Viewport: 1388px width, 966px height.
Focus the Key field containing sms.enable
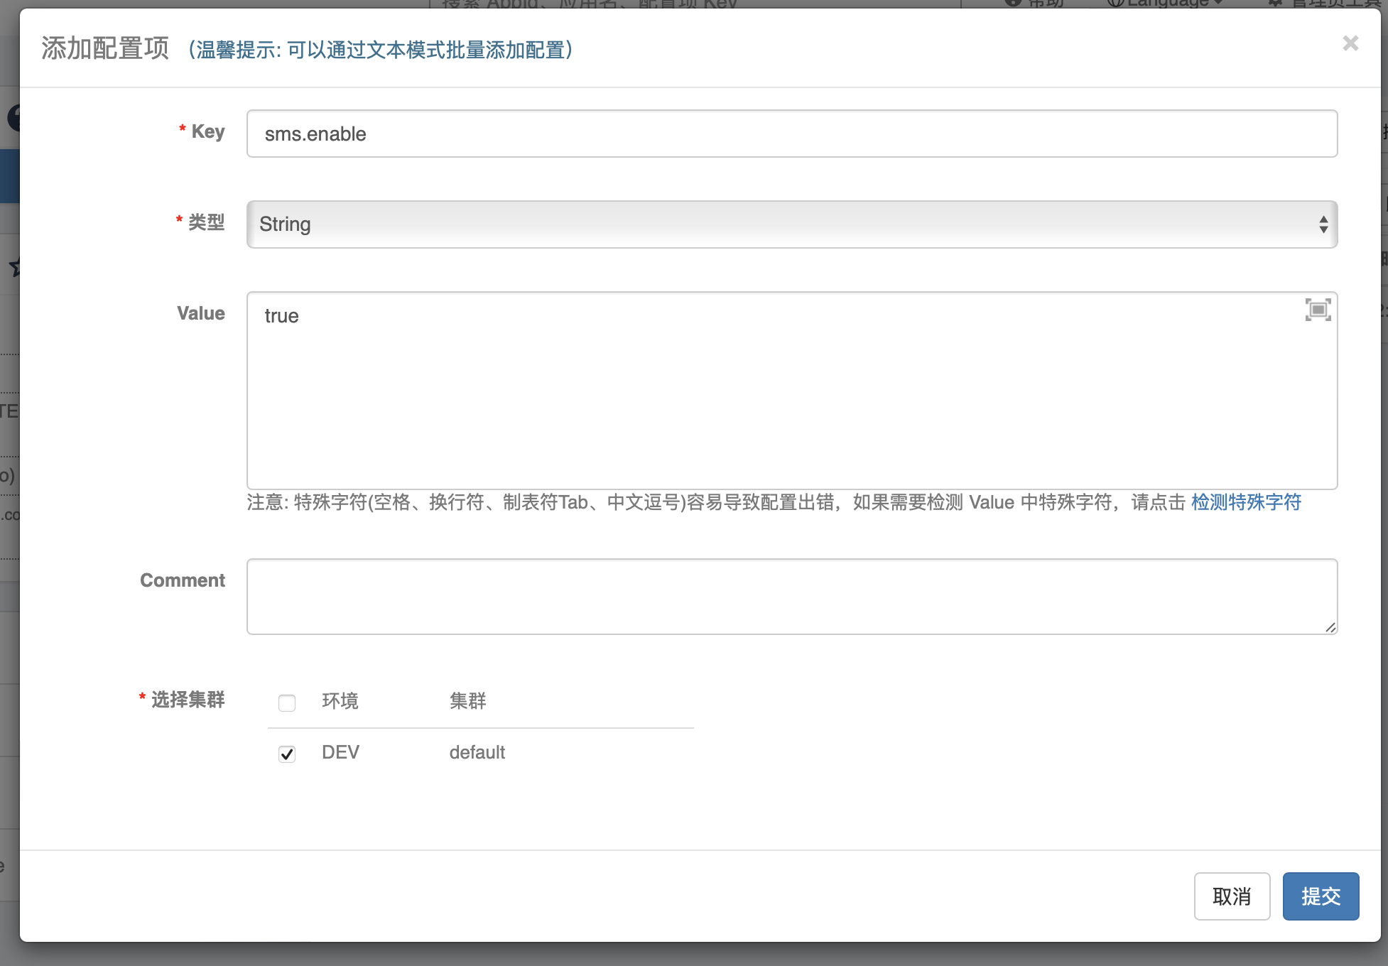(x=791, y=134)
